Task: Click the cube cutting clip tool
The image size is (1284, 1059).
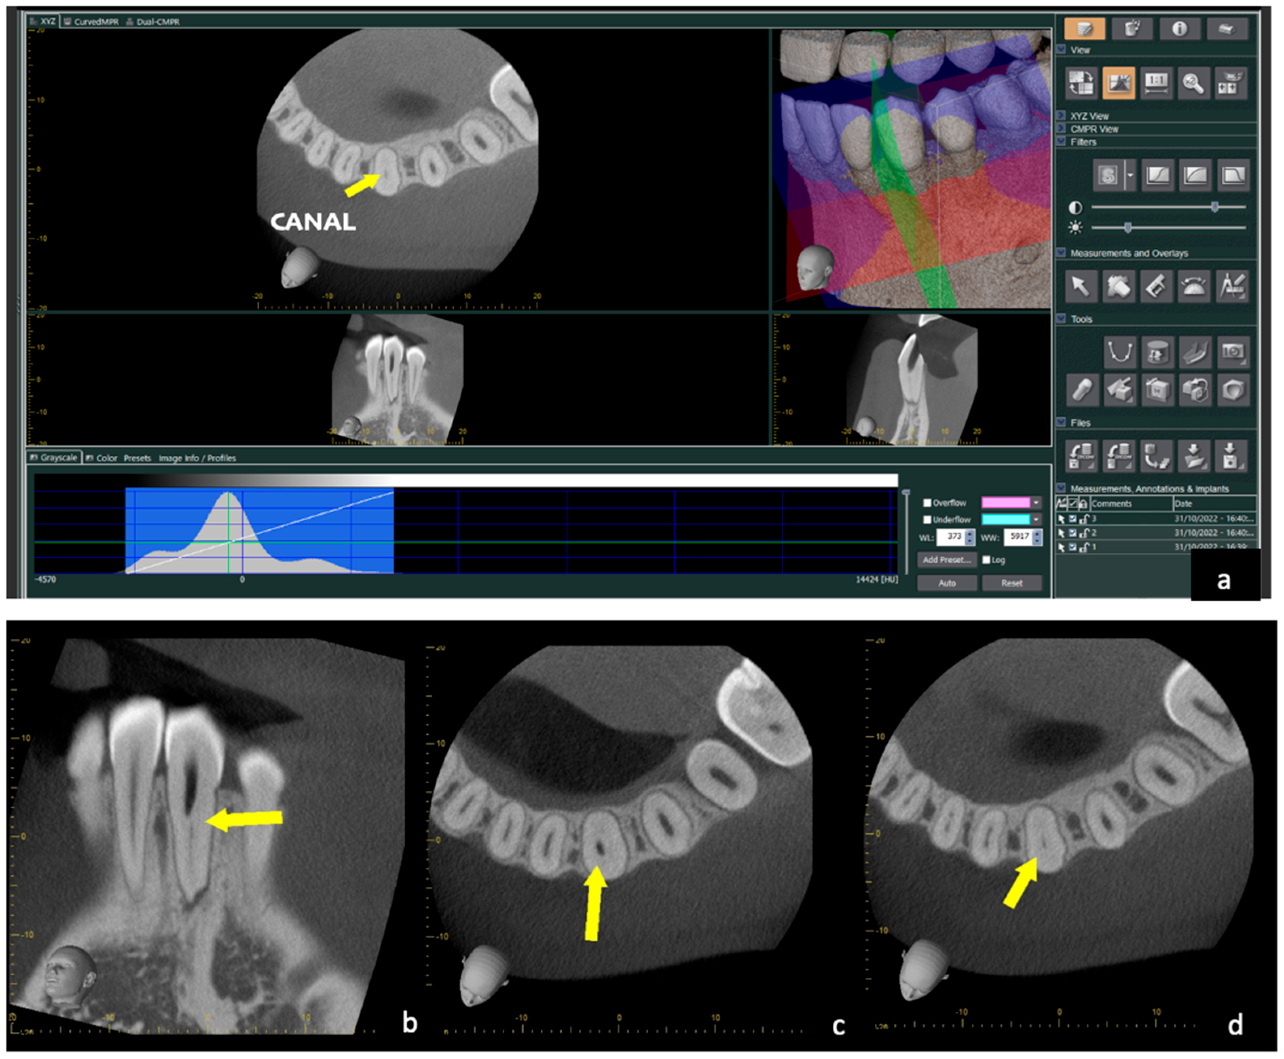Action: (x=1120, y=390)
